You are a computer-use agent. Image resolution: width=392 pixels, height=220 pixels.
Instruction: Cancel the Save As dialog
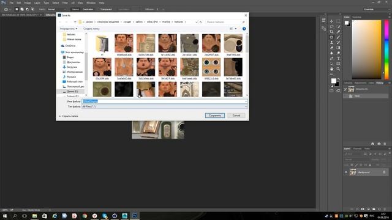[236, 116]
